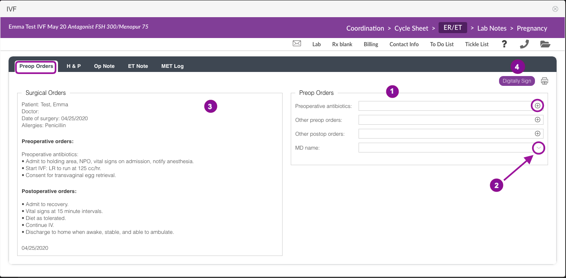Open help via question mark icon
Image resolution: width=566 pixels, height=278 pixels.
pos(504,44)
